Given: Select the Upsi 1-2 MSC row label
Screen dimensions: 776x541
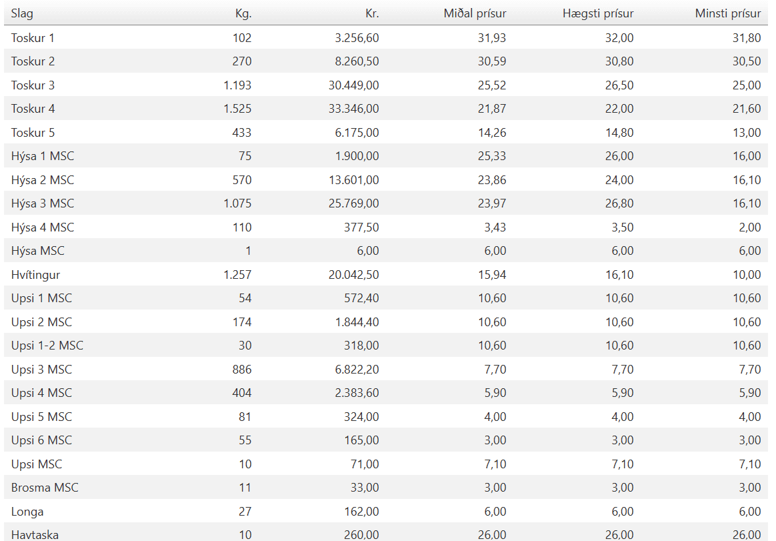Looking at the screenshot, I should [47, 346].
